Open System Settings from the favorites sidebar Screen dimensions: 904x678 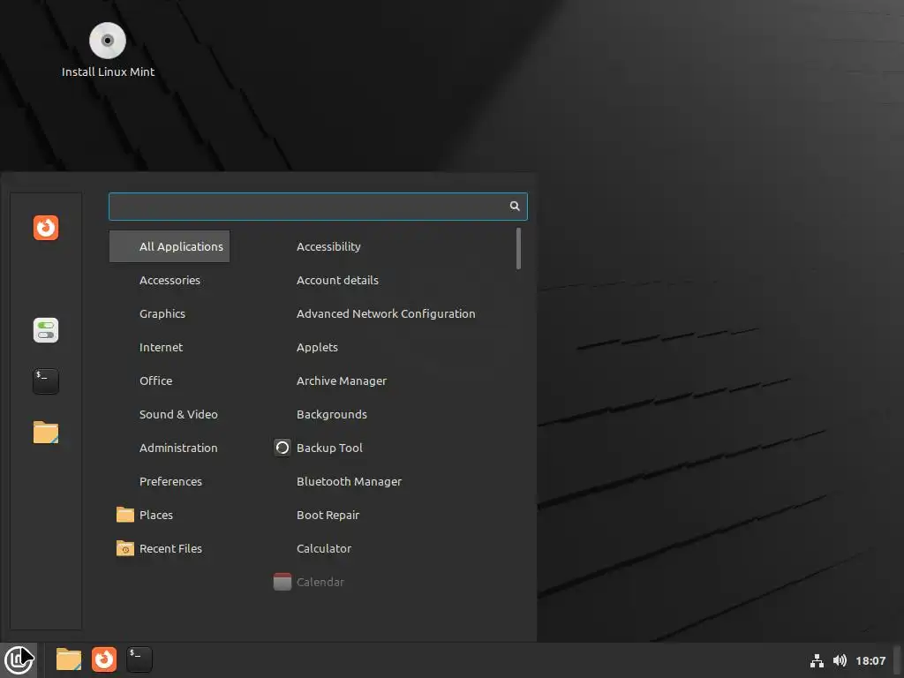pyautogui.click(x=46, y=330)
